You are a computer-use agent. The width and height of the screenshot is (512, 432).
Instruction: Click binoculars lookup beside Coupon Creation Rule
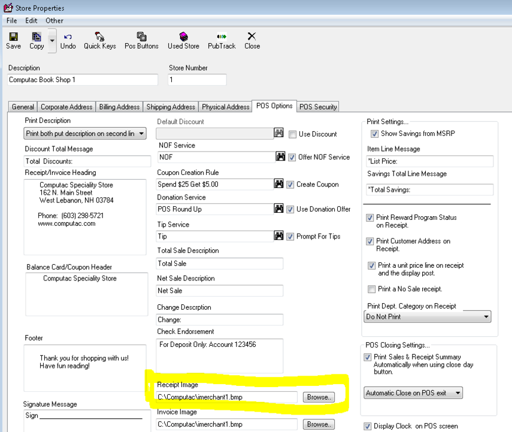278,183
